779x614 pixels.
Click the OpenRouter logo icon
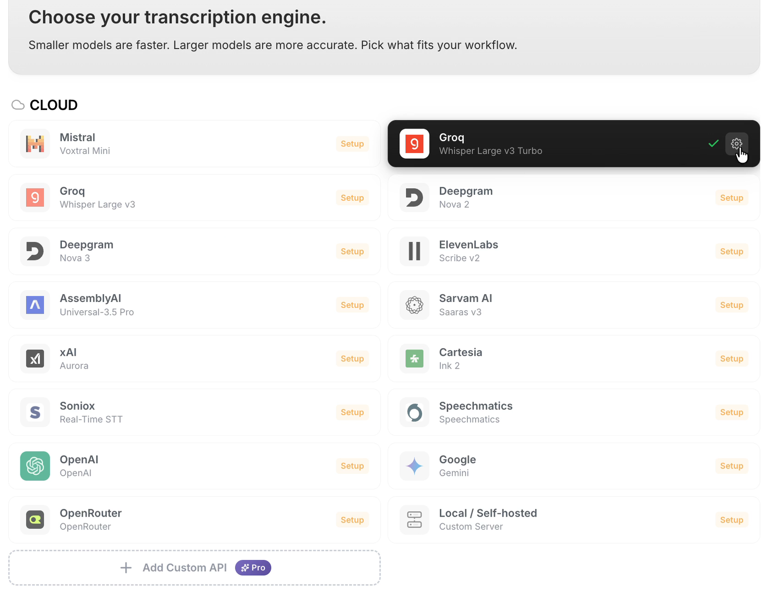click(x=35, y=520)
